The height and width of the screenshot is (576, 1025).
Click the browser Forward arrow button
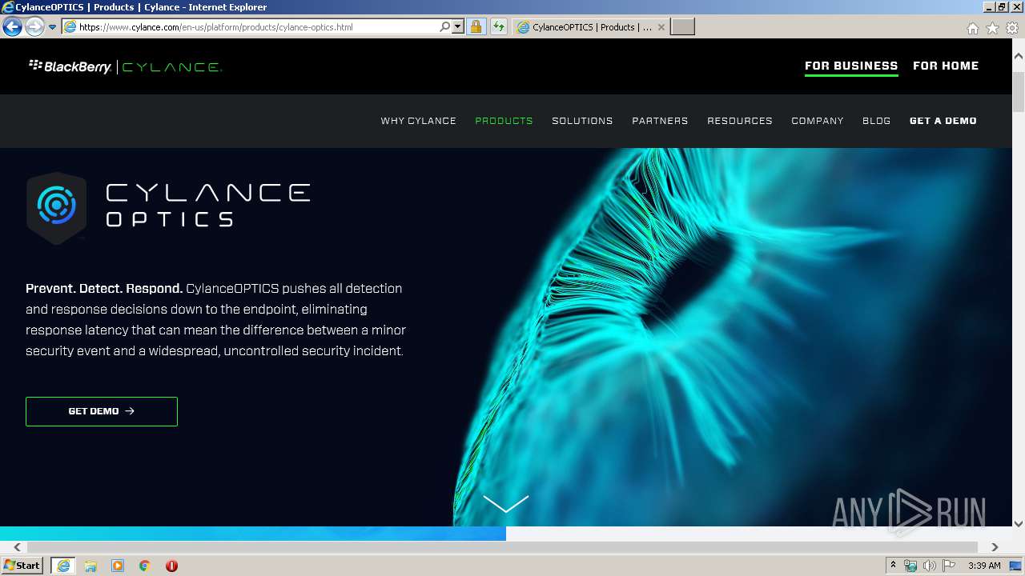point(34,26)
